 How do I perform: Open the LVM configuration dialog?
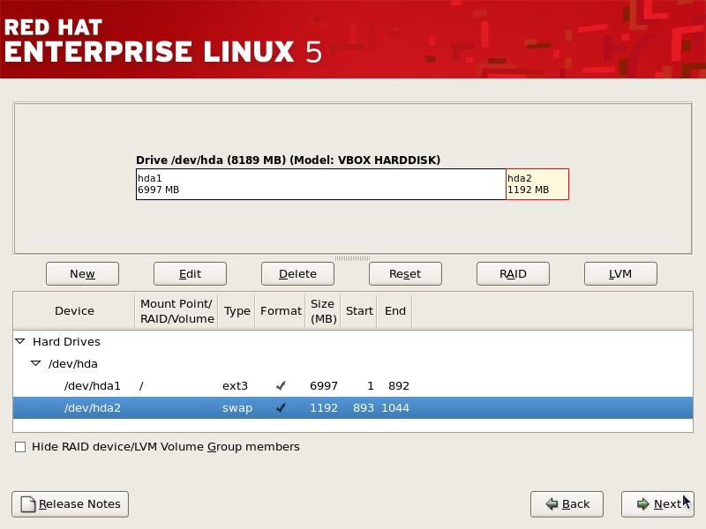point(620,274)
